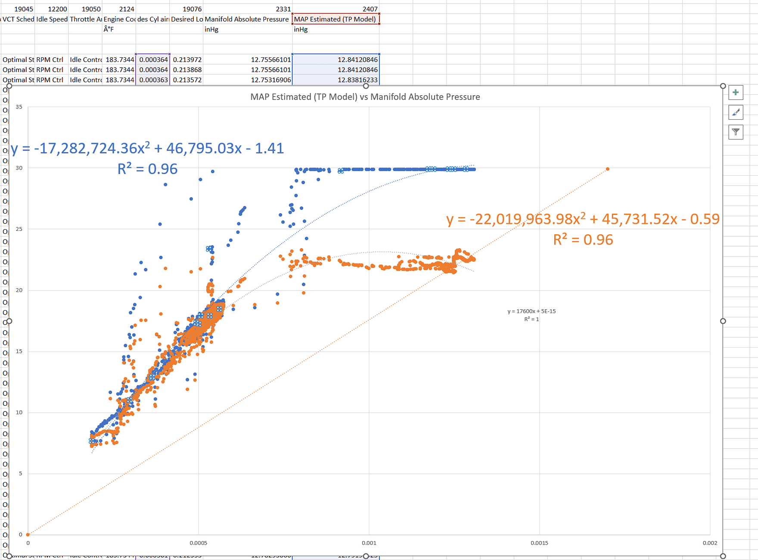
Task: Click the MAP Estimated (TP Model) header cell
Action: click(336, 19)
